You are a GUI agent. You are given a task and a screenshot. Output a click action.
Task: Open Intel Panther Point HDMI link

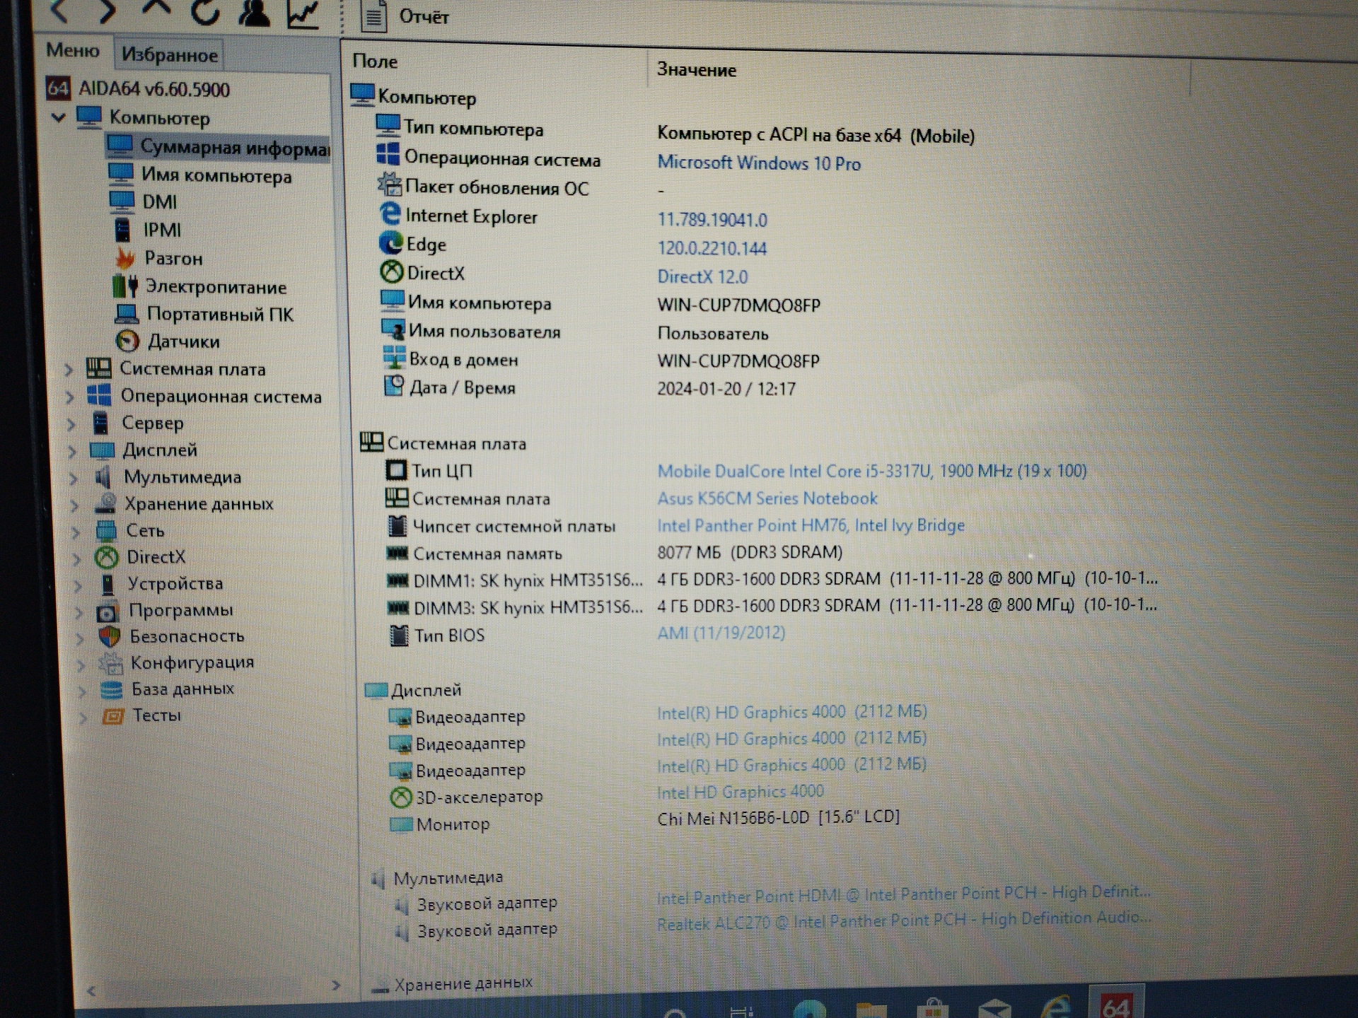[x=904, y=895]
